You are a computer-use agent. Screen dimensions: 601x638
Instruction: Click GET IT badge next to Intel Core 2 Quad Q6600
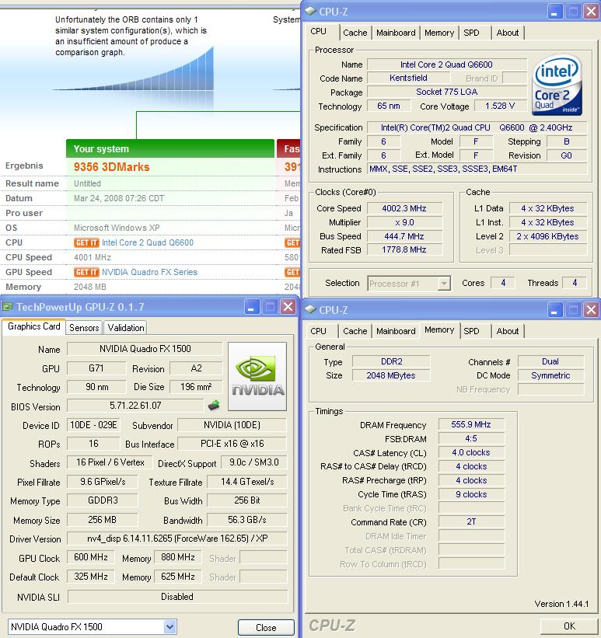[86, 242]
